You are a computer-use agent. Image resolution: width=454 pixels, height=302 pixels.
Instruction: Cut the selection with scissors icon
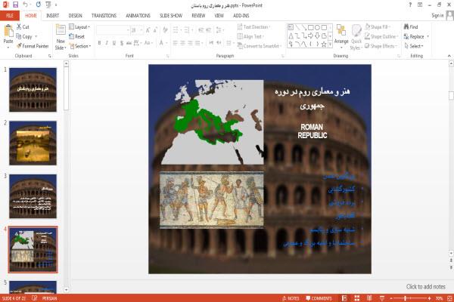tap(23, 26)
